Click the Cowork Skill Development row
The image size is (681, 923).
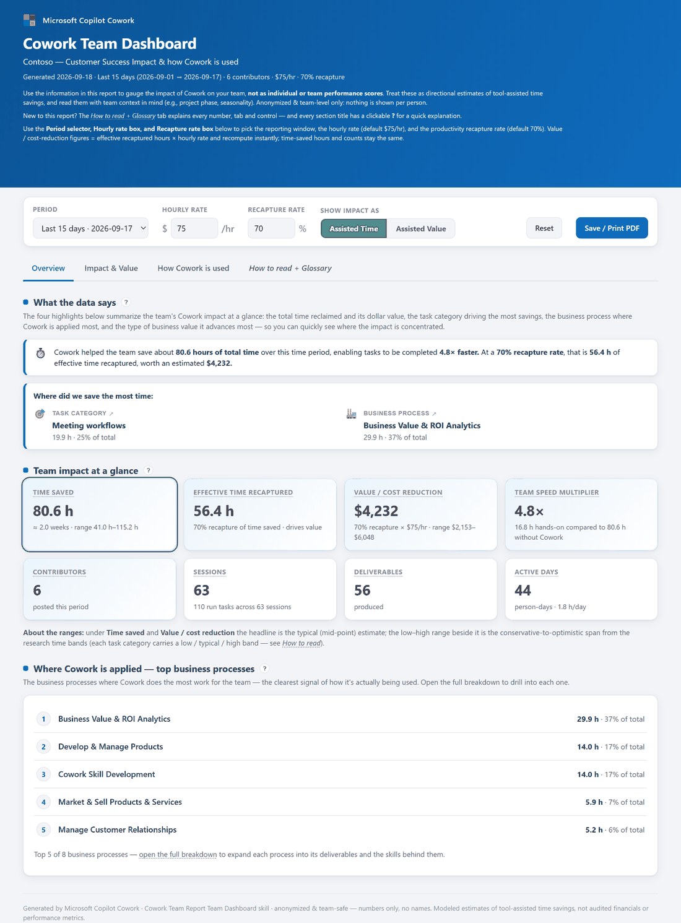click(340, 774)
